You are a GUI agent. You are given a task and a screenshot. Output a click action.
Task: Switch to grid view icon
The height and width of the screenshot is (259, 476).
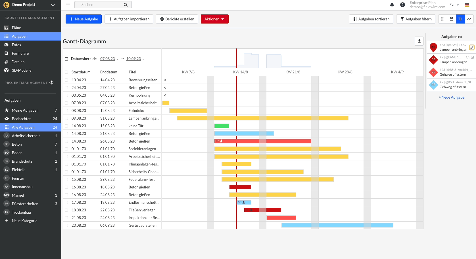[442, 19]
